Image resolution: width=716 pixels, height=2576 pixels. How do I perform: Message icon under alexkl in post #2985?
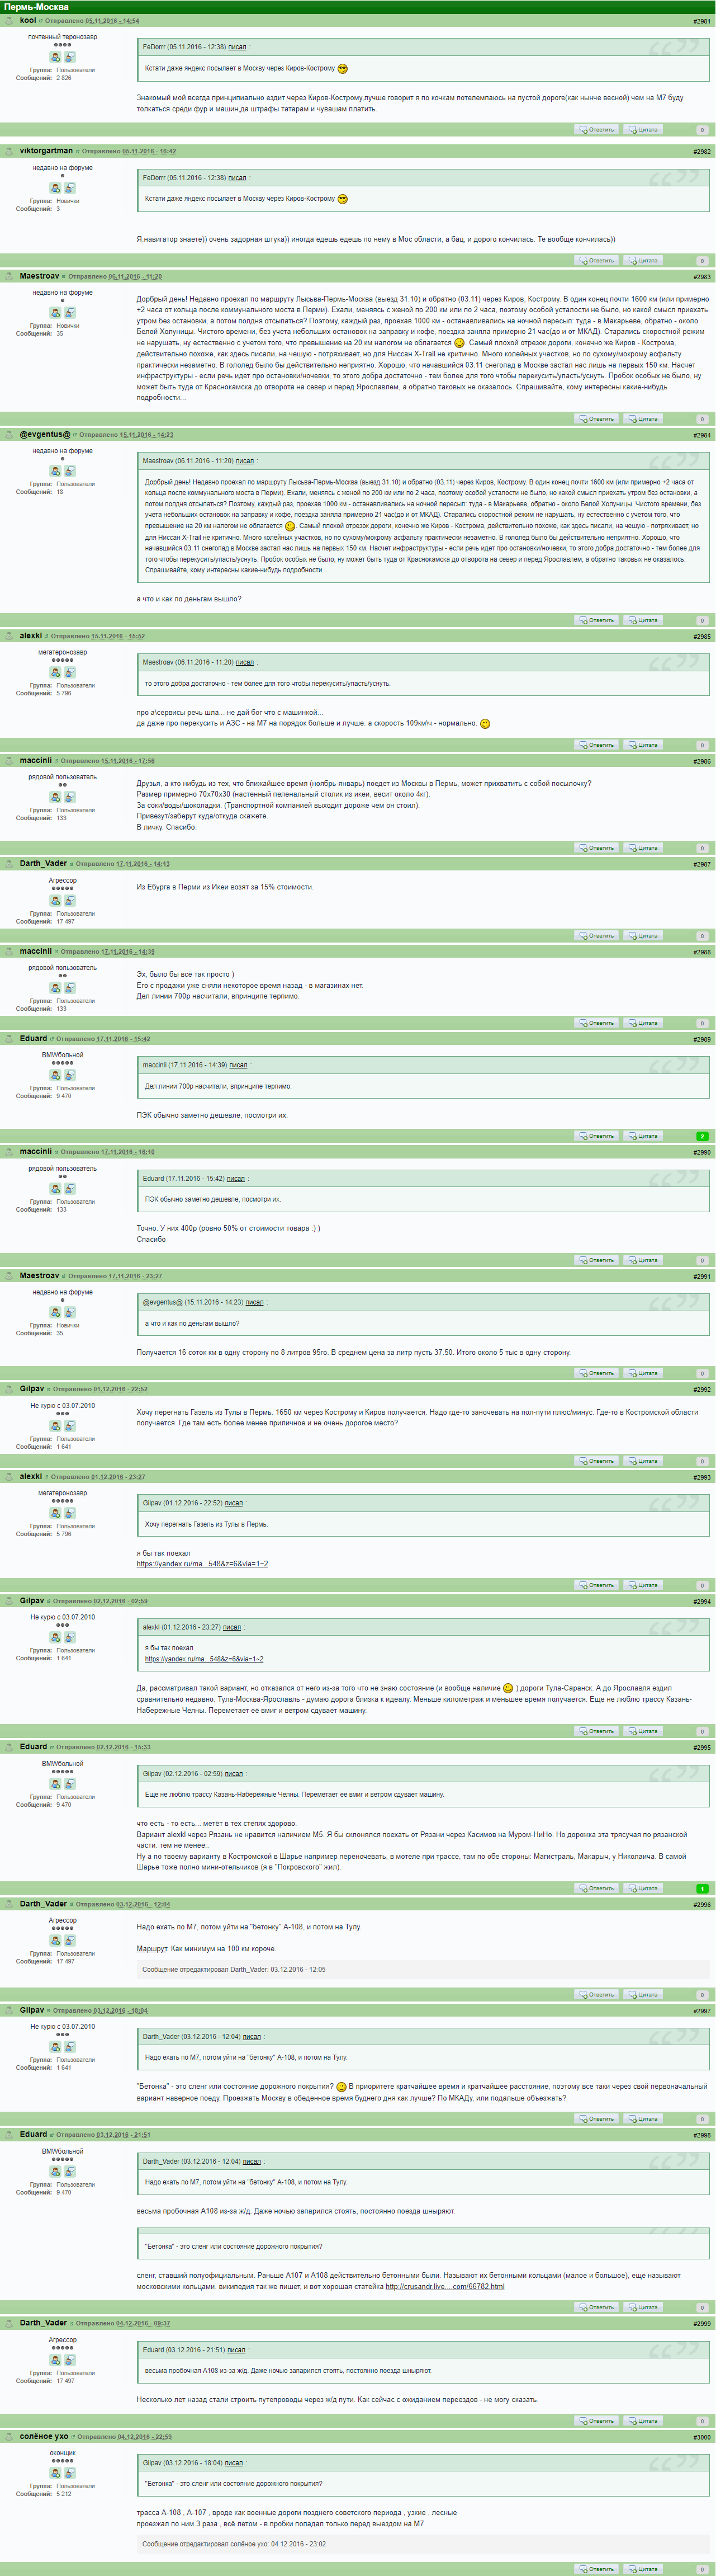[70, 672]
